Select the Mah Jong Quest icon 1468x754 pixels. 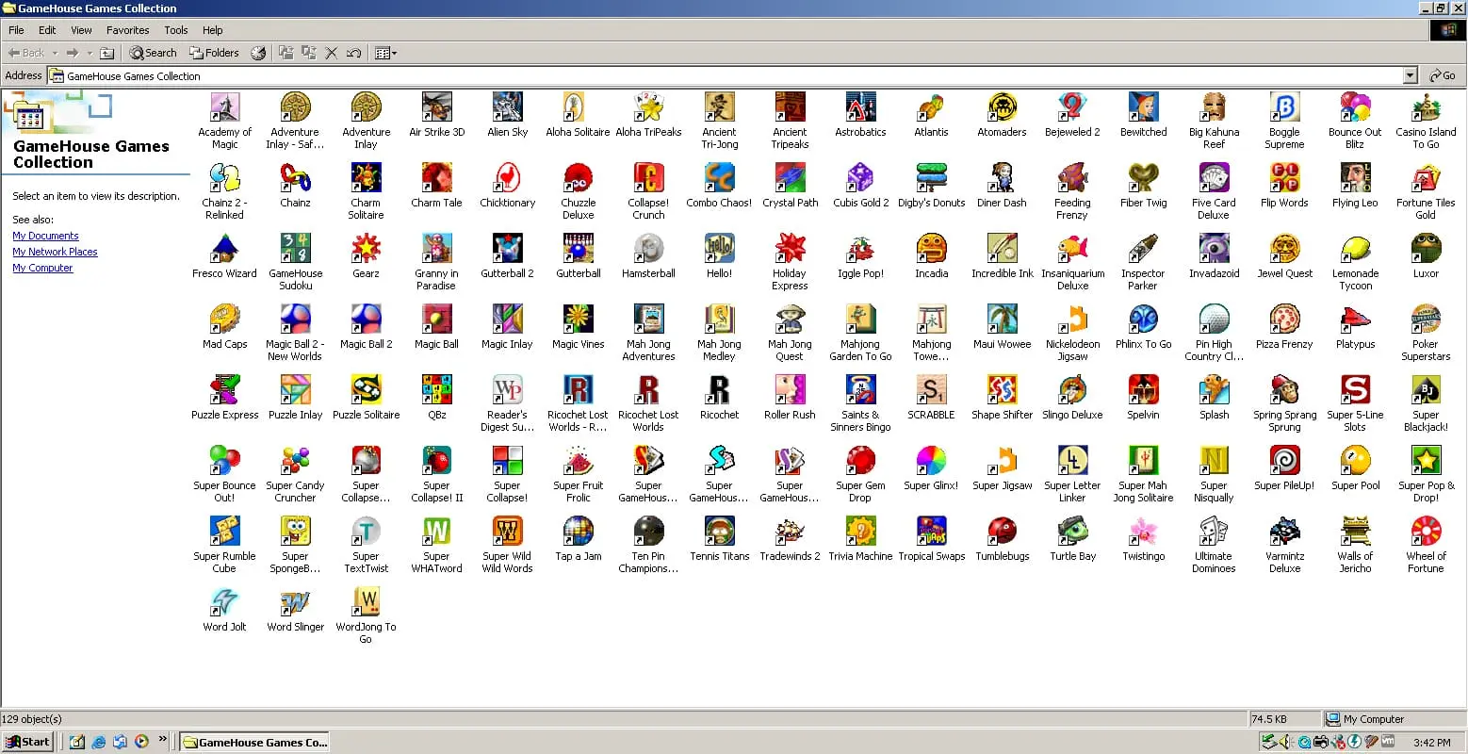(x=790, y=320)
